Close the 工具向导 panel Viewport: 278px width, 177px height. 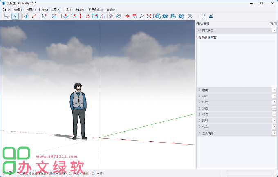pos(274,133)
